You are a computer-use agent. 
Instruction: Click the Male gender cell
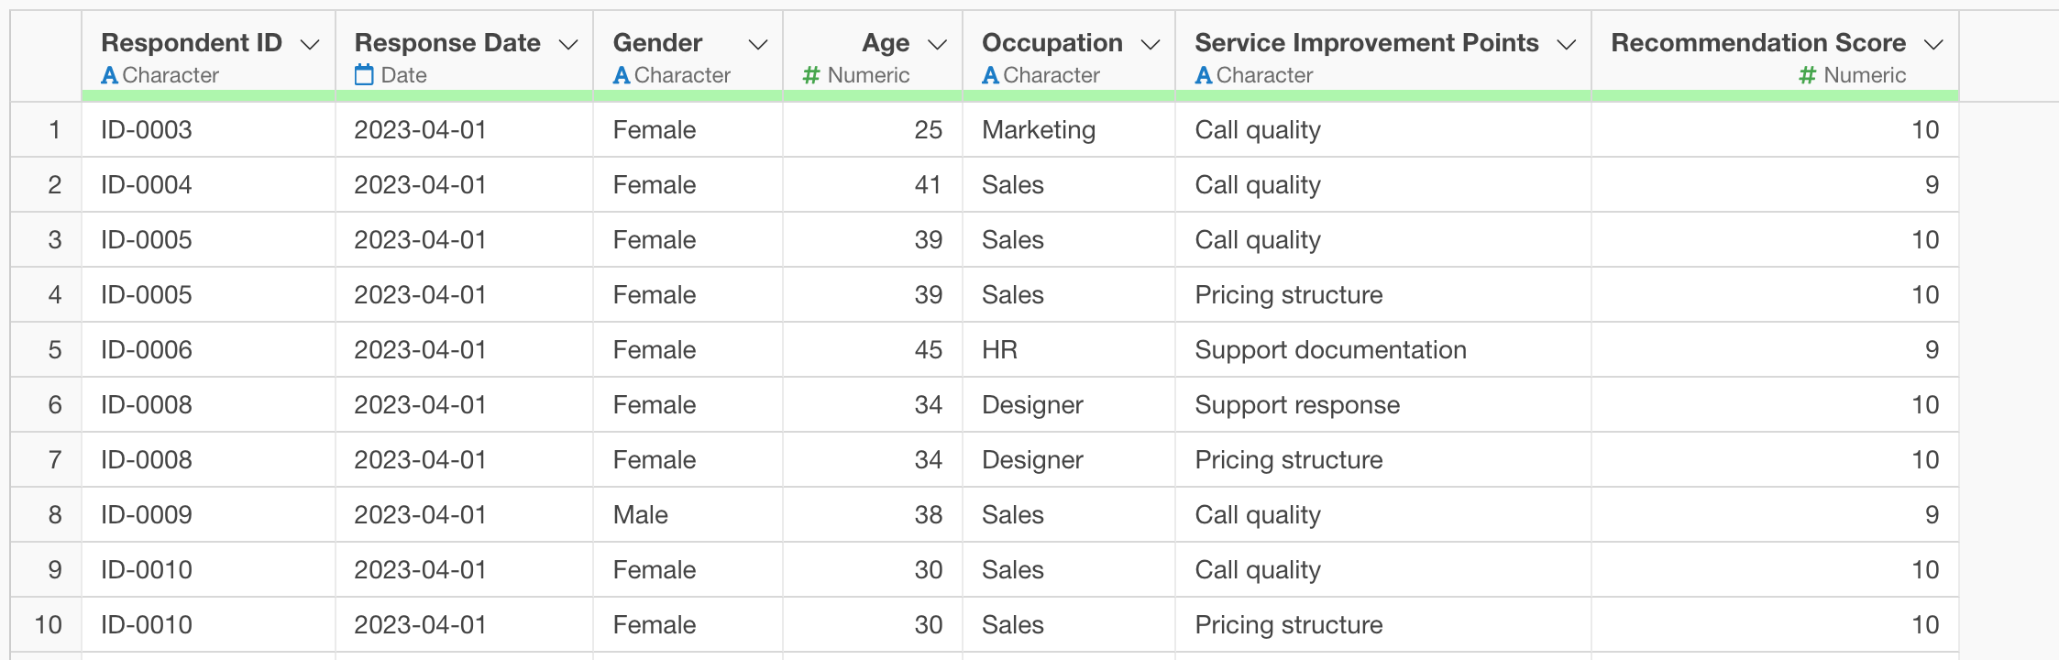click(640, 515)
